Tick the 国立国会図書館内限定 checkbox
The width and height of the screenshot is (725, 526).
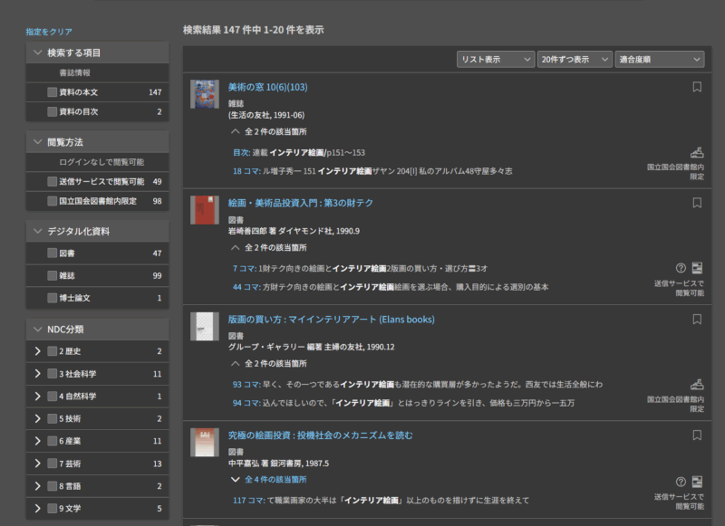(53, 201)
